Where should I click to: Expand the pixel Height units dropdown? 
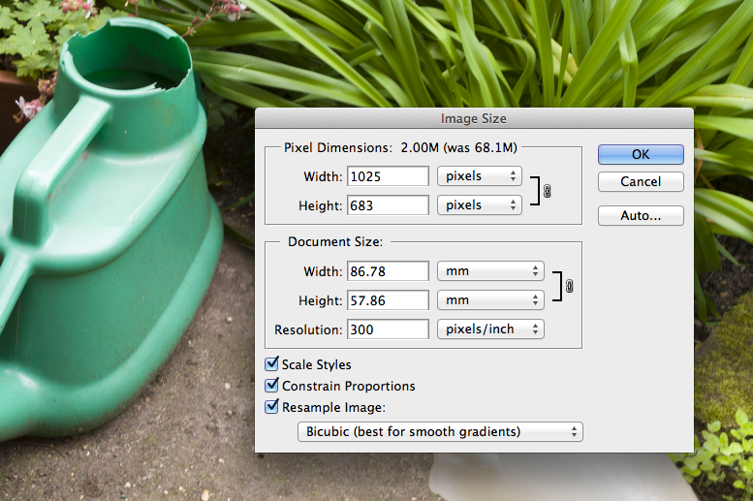[x=480, y=205]
